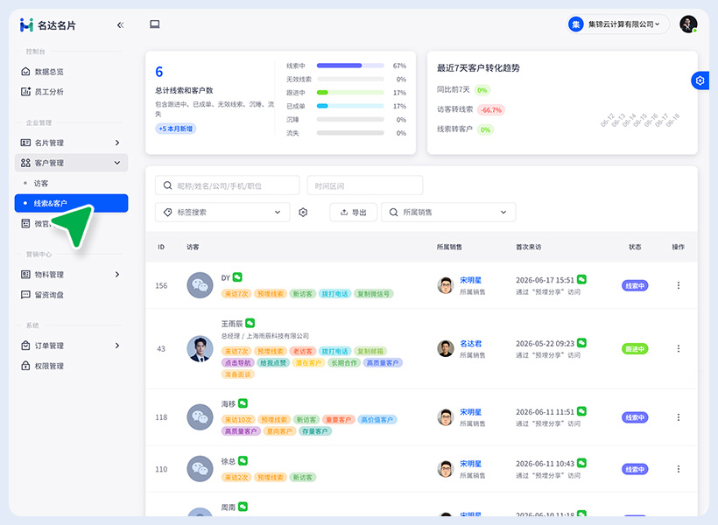Click the 名达名片 logo
This screenshot has width=718, height=525.
click(x=47, y=25)
